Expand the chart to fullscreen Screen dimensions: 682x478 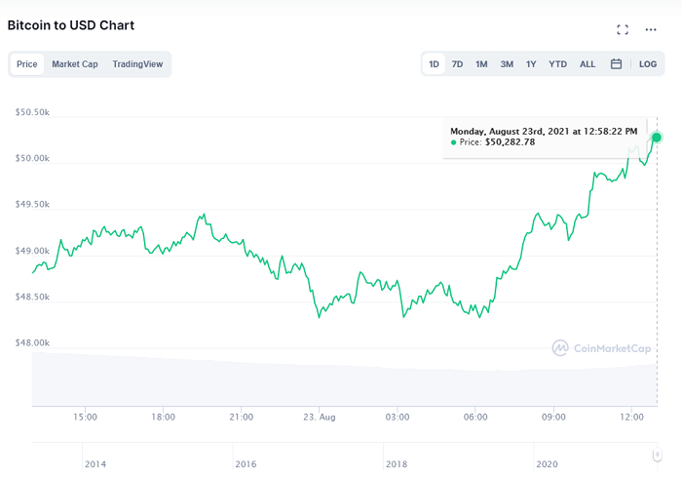pos(623,29)
